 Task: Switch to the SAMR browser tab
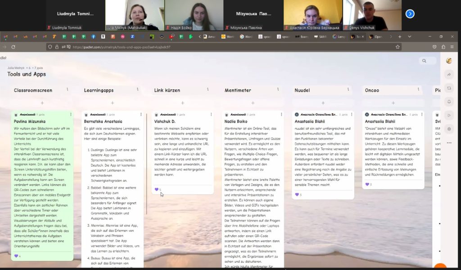tap(321, 37)
